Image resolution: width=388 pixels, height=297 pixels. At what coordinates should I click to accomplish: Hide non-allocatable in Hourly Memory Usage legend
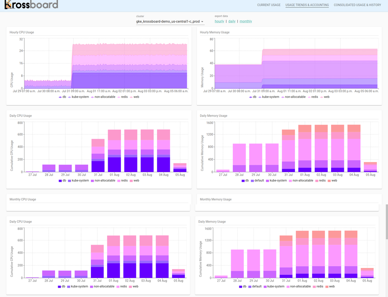point(295,97)
